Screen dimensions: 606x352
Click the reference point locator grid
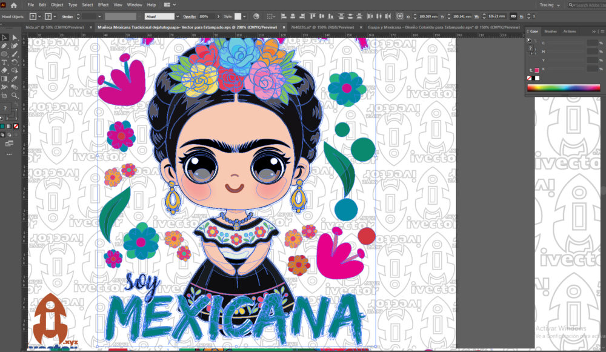click(399, 16)
